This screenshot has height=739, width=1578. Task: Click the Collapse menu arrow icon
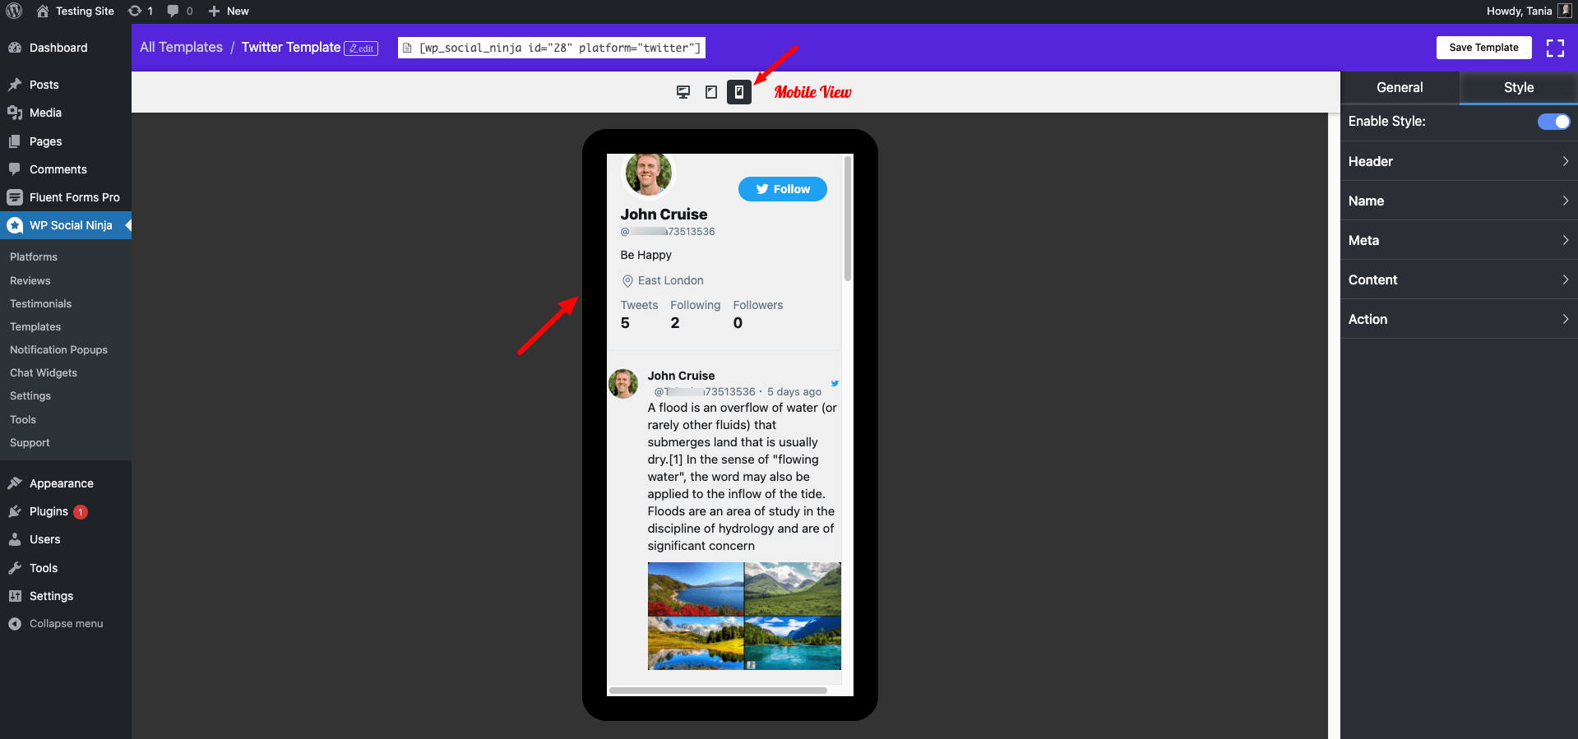click(x=15, y=624)
